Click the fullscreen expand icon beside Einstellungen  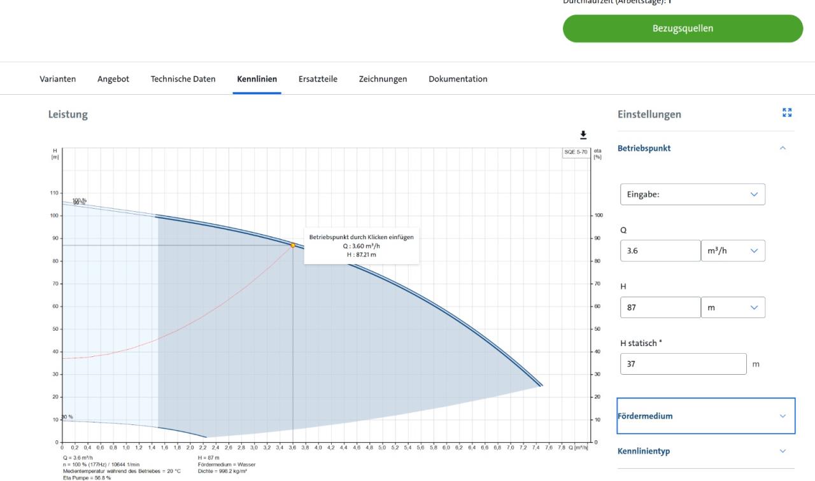click(x=787, y=113)
